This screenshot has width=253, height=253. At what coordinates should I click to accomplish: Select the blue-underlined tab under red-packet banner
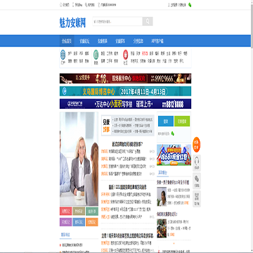pyautogui.click(x=162, y=173)
